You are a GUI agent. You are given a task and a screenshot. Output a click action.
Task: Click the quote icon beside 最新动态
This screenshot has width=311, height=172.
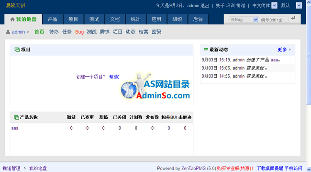pos(206,49)
